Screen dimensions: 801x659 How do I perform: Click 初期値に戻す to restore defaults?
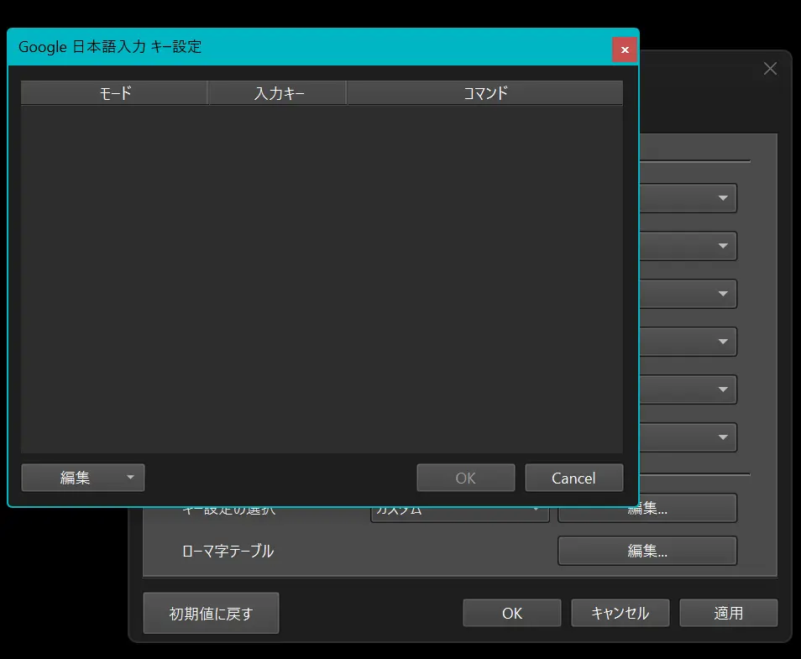(211, 613)
